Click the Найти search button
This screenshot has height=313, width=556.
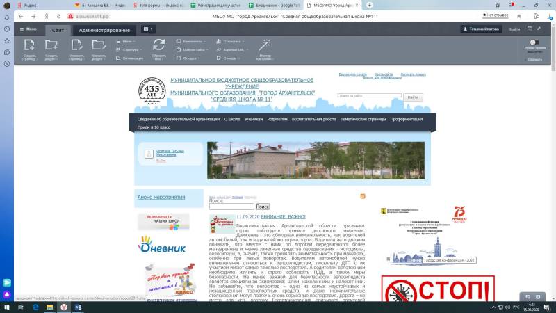(x=413, y=97)
